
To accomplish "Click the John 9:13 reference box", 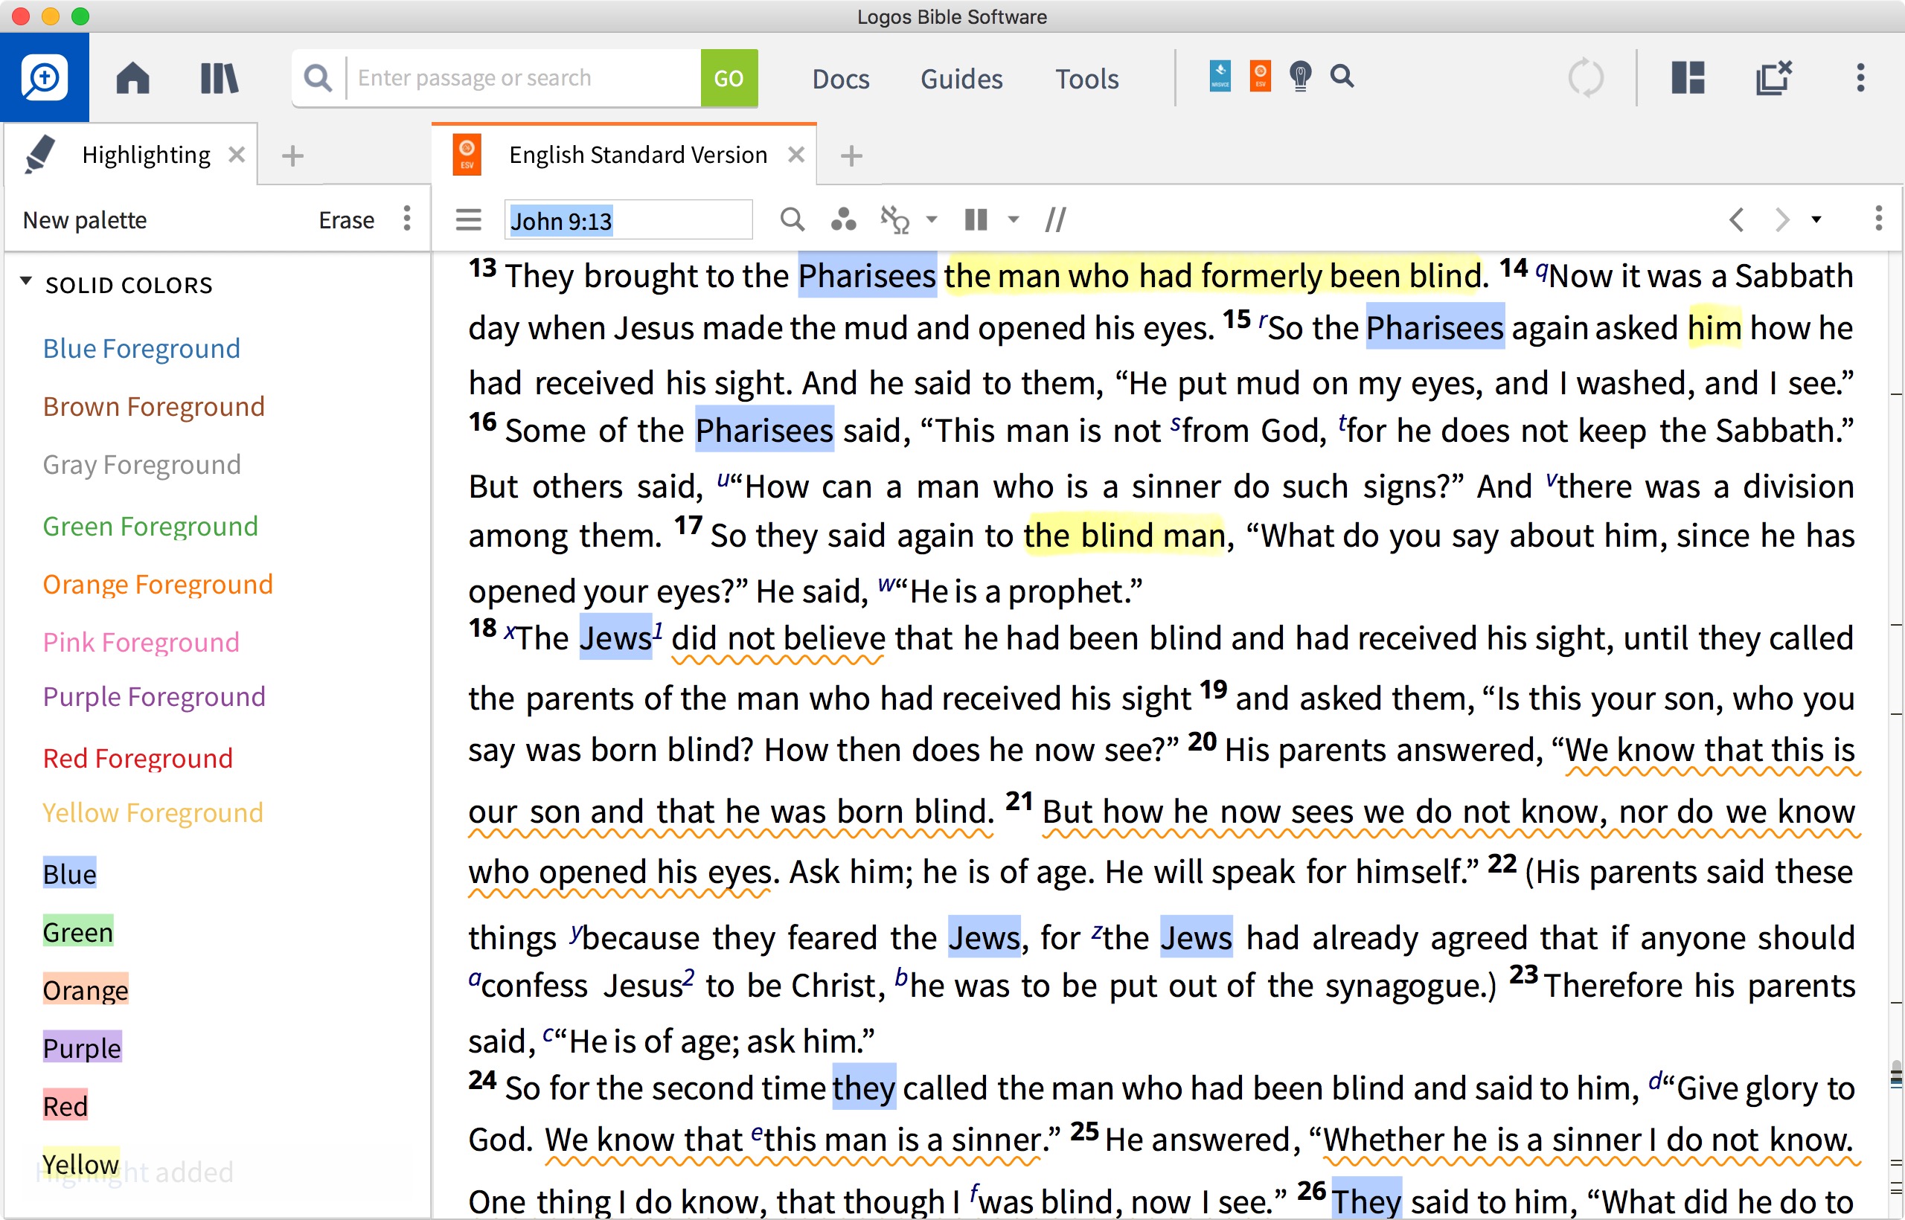I will click(x=627, y=220).
